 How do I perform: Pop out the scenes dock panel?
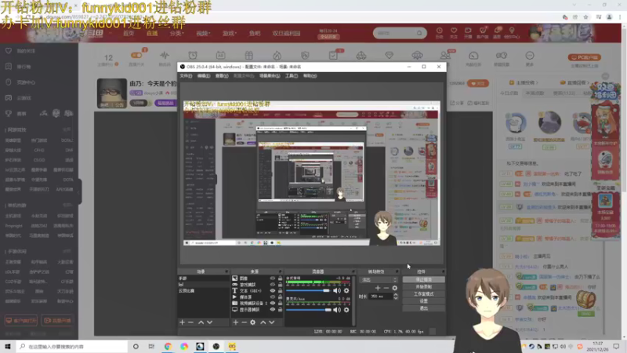[227, 271]
